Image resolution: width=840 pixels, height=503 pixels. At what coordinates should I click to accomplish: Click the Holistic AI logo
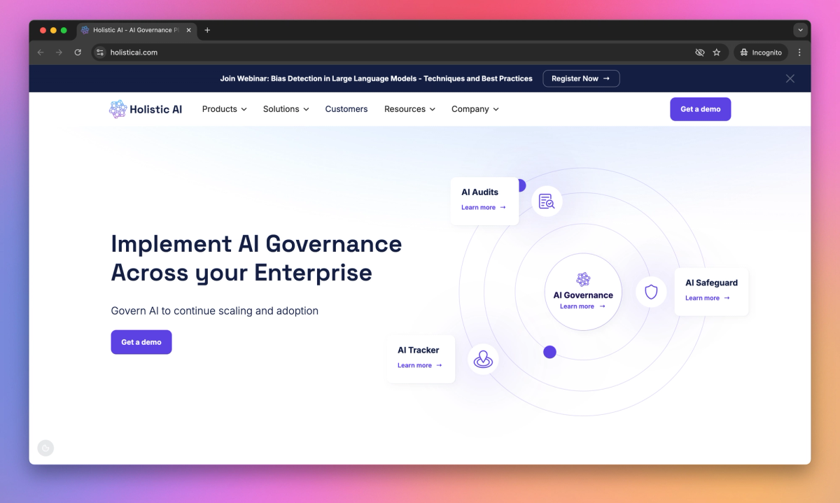click(146, 109)
